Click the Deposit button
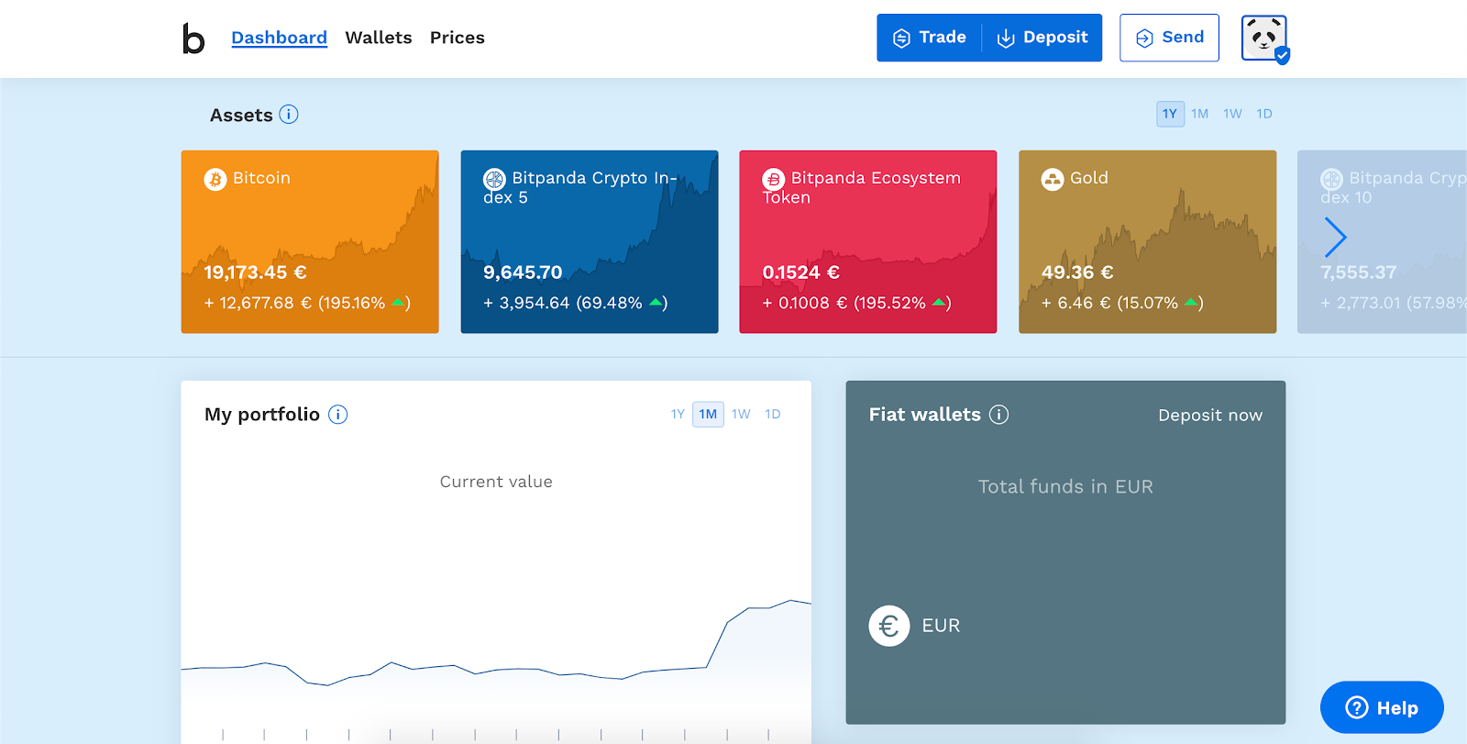 click(x=1042, y=38)
